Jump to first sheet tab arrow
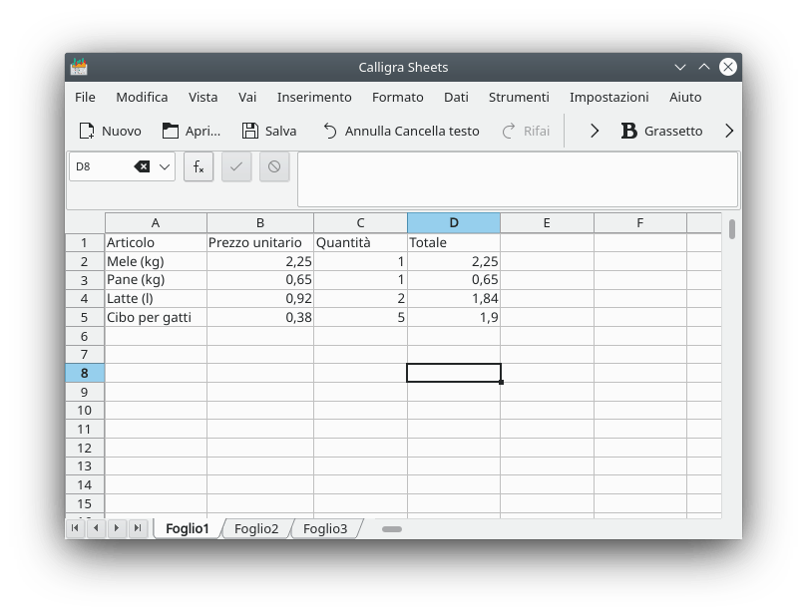Image resolution: width=807 pixels, height=616 pixels. click(x=75, y=528)
